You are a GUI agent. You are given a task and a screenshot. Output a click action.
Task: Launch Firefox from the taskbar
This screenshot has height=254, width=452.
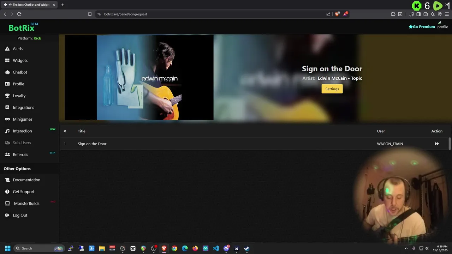click(x=195, y=248)
